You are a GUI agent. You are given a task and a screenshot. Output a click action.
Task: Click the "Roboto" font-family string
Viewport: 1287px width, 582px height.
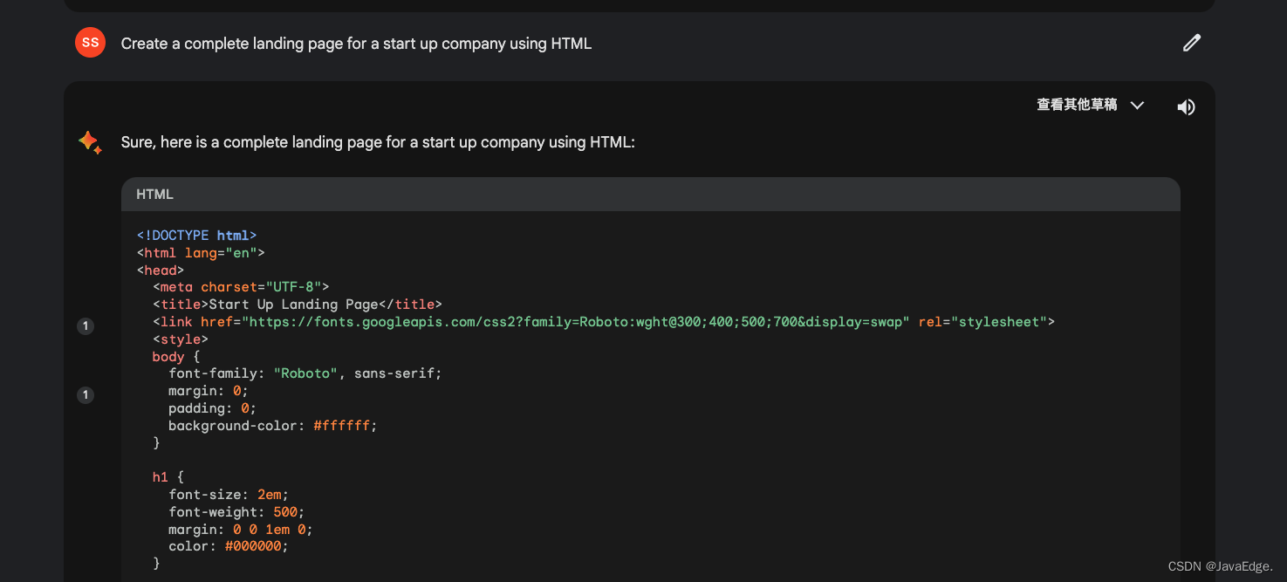305,373
